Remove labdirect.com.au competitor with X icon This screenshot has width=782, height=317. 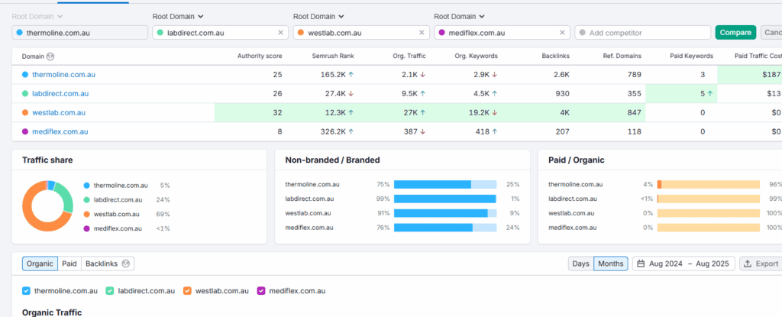(x=280, y=33)
